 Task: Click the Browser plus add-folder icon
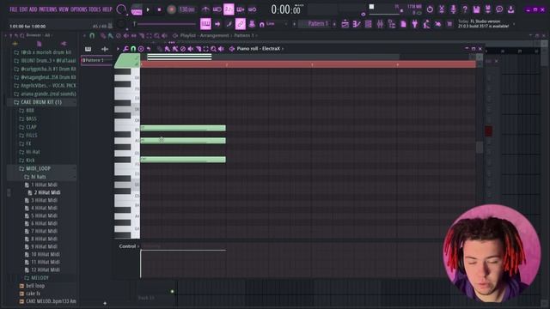[x=15, y=44]
